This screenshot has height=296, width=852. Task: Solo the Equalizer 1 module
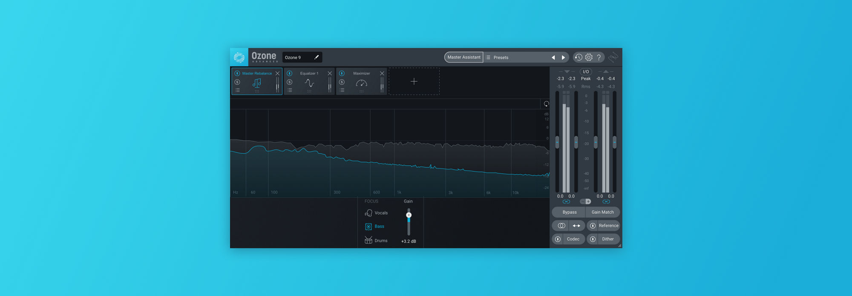click(290, 82)
